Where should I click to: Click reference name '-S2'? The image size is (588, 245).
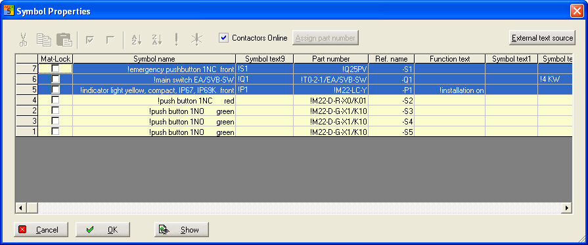point(391,100)
